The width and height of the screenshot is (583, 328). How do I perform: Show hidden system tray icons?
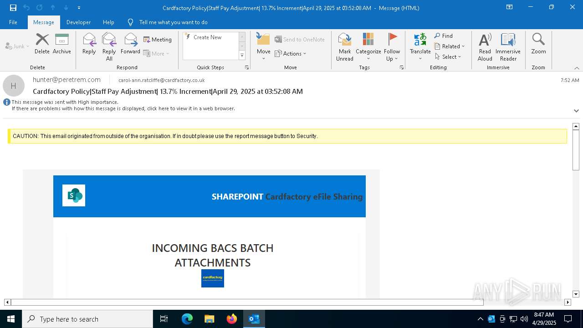[x=480, y=319]
